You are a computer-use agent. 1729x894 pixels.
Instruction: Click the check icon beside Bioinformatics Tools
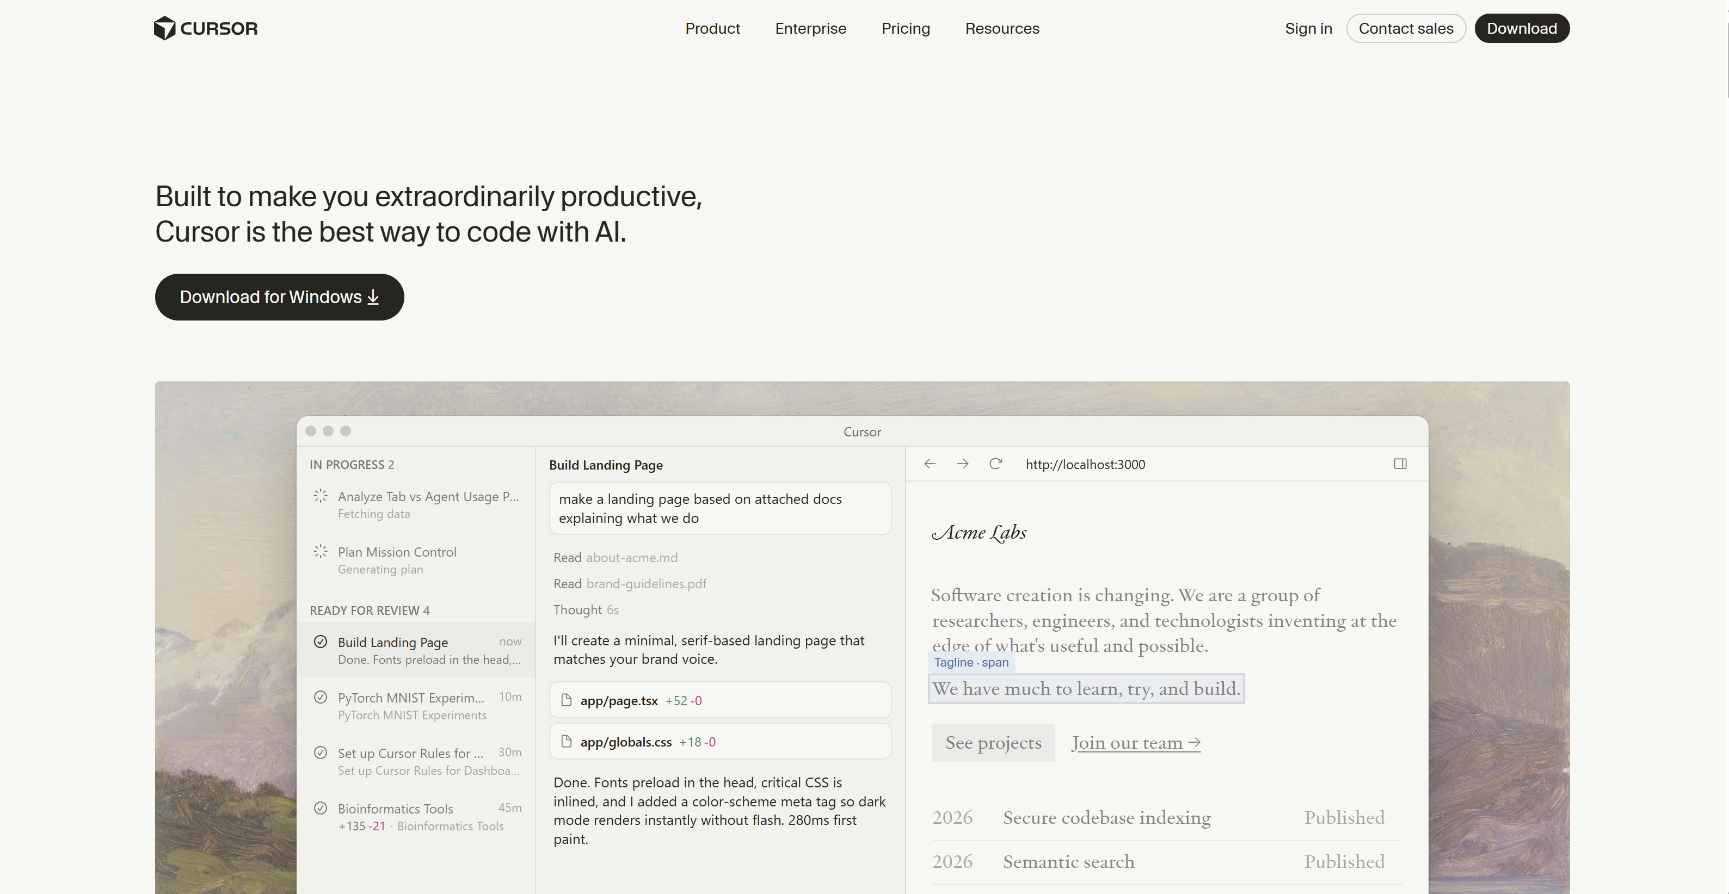pos(321,808)
